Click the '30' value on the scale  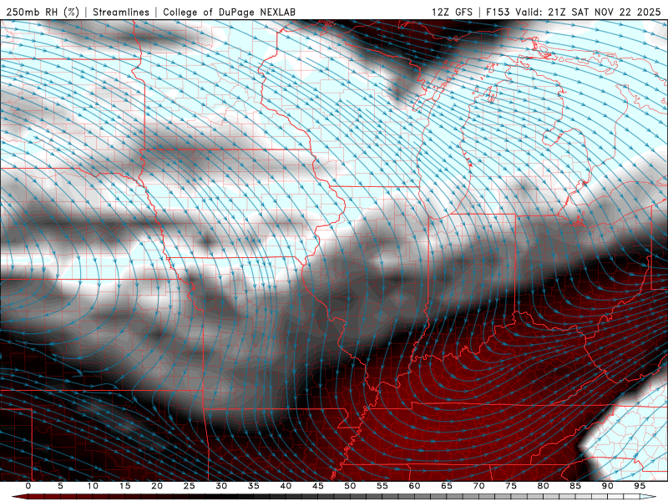coord(221,486)
